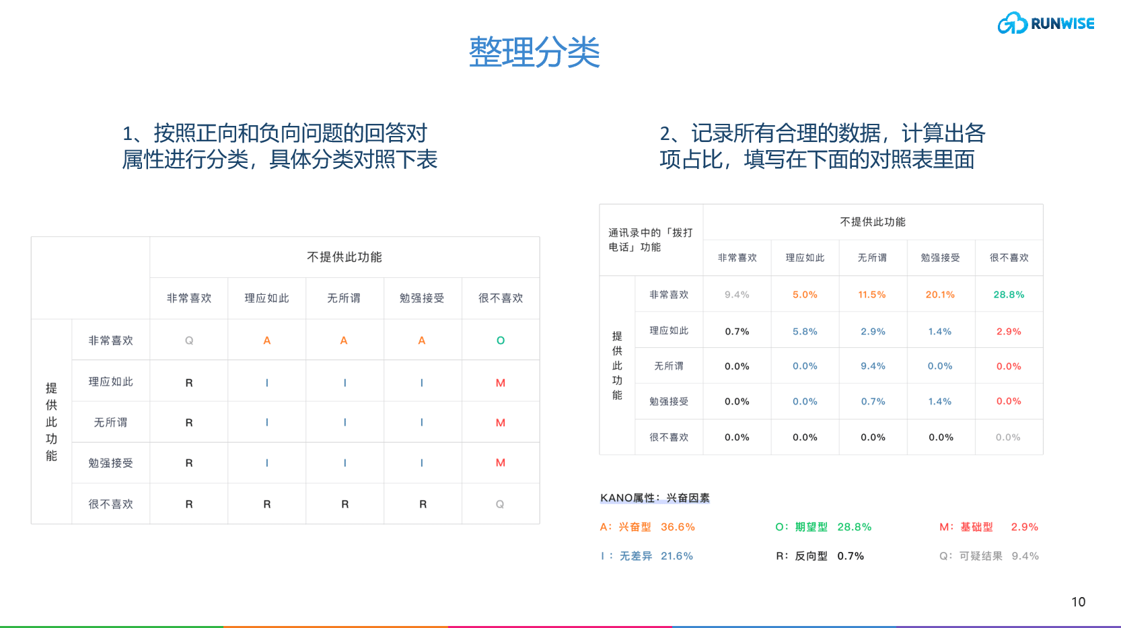Click the right table column header 非常喜欢
The height and width of the screenshot is (628, 1121).
click(x=737, y=258)
